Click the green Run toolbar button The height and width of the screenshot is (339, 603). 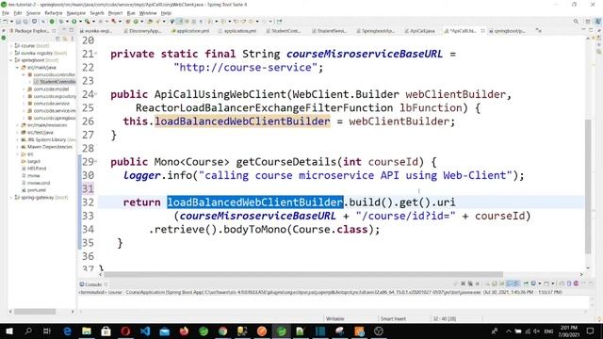(x=73, y=22)
